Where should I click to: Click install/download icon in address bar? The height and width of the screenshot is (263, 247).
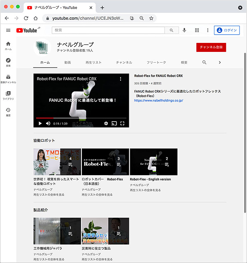click(x=132, y=18)
